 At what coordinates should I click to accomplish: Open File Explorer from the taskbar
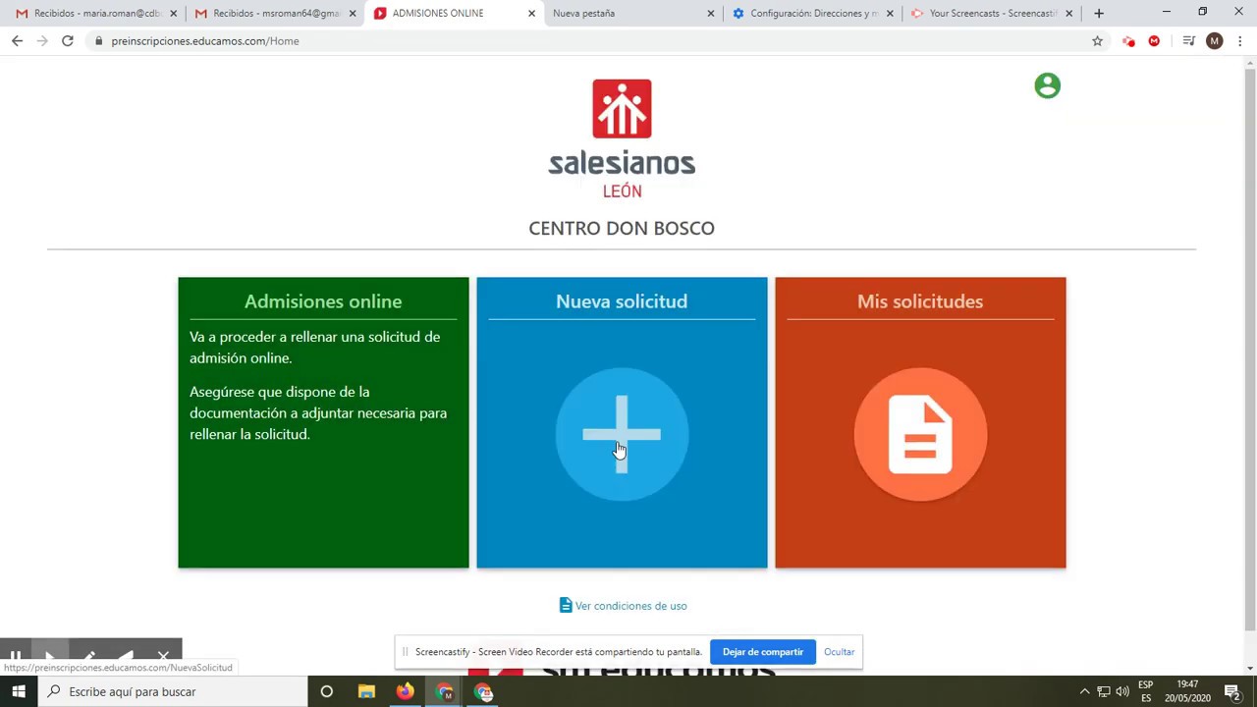[x=366, y=691]
